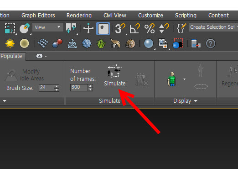Click the green-shirt person display icon
Viewport: 238px width, 169px height.
[172, 79]
